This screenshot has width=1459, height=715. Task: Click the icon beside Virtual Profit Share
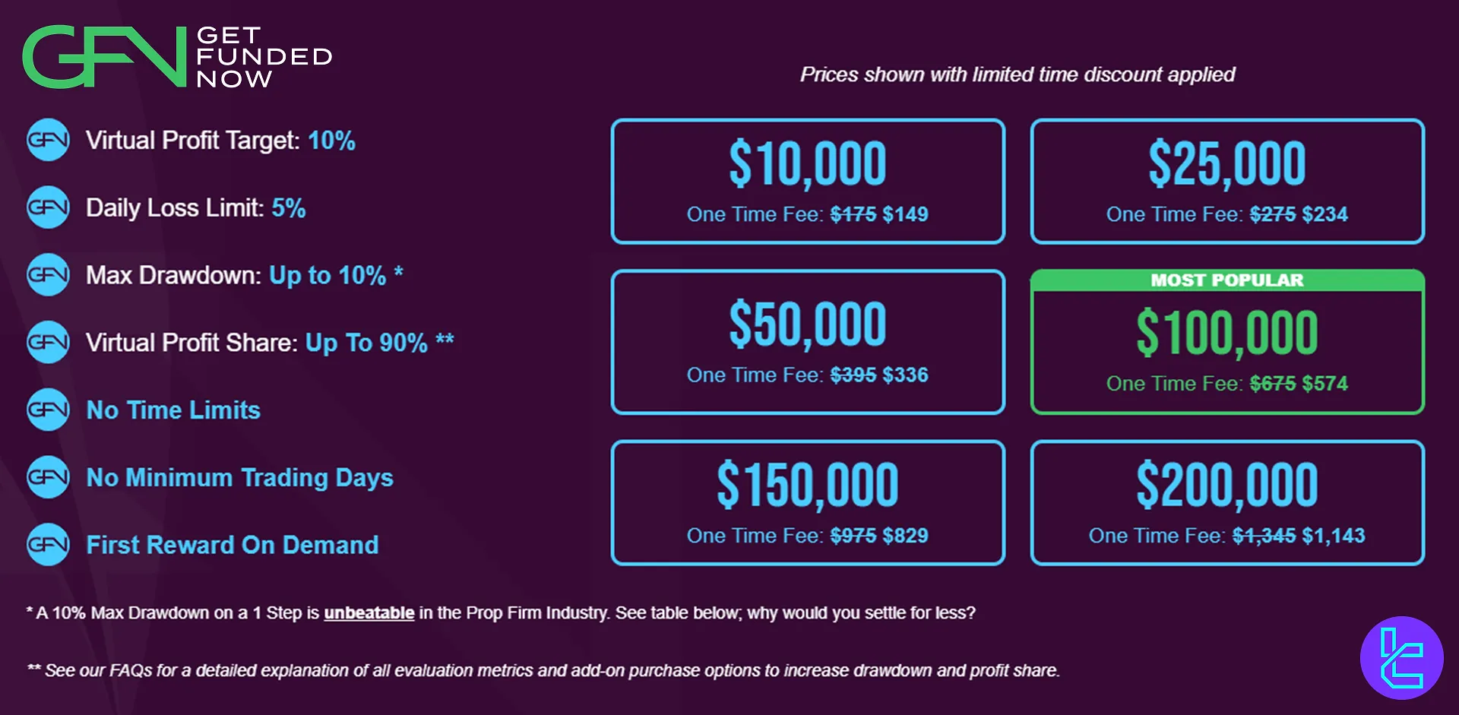[48, 343]
